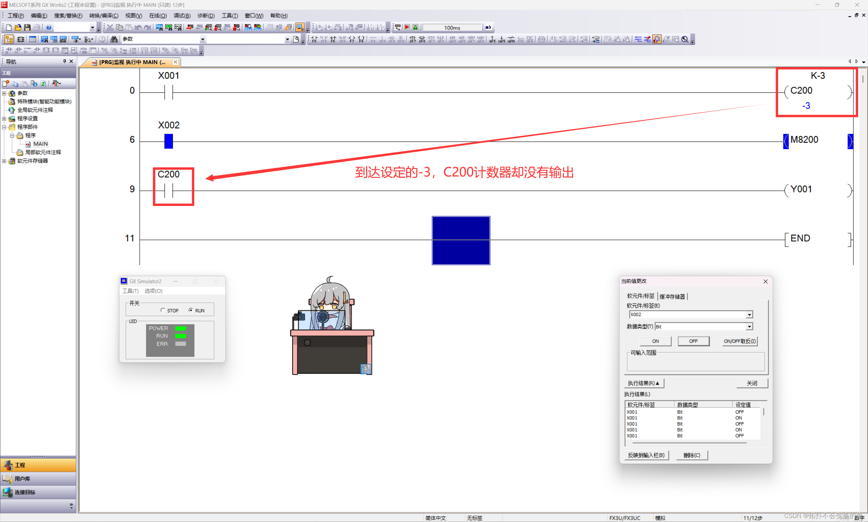Viewport: 868px width, 522px height.
Task: Expand the 软元件存储器 tree node
Action: tap(4, 161)
